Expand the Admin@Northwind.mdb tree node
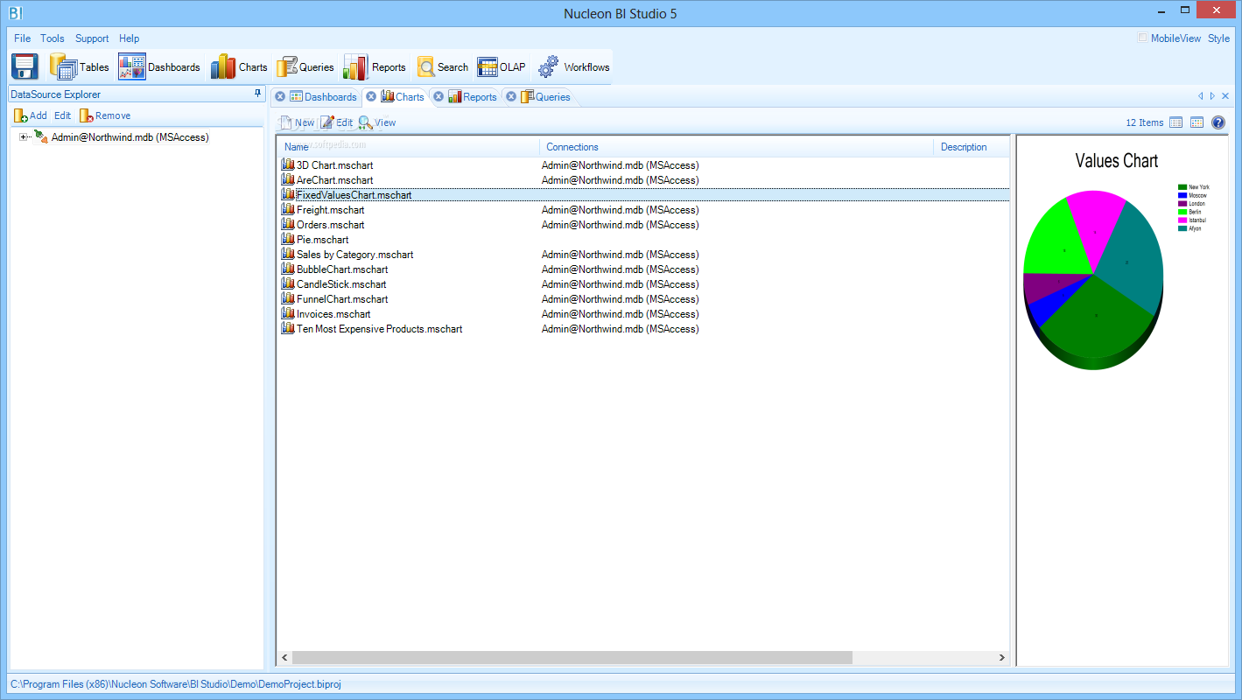 24,137
